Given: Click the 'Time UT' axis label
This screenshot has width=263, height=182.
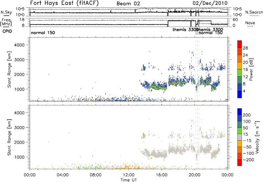Looking at the screenshot, I should pyautogui.click(x=129, y=180).
